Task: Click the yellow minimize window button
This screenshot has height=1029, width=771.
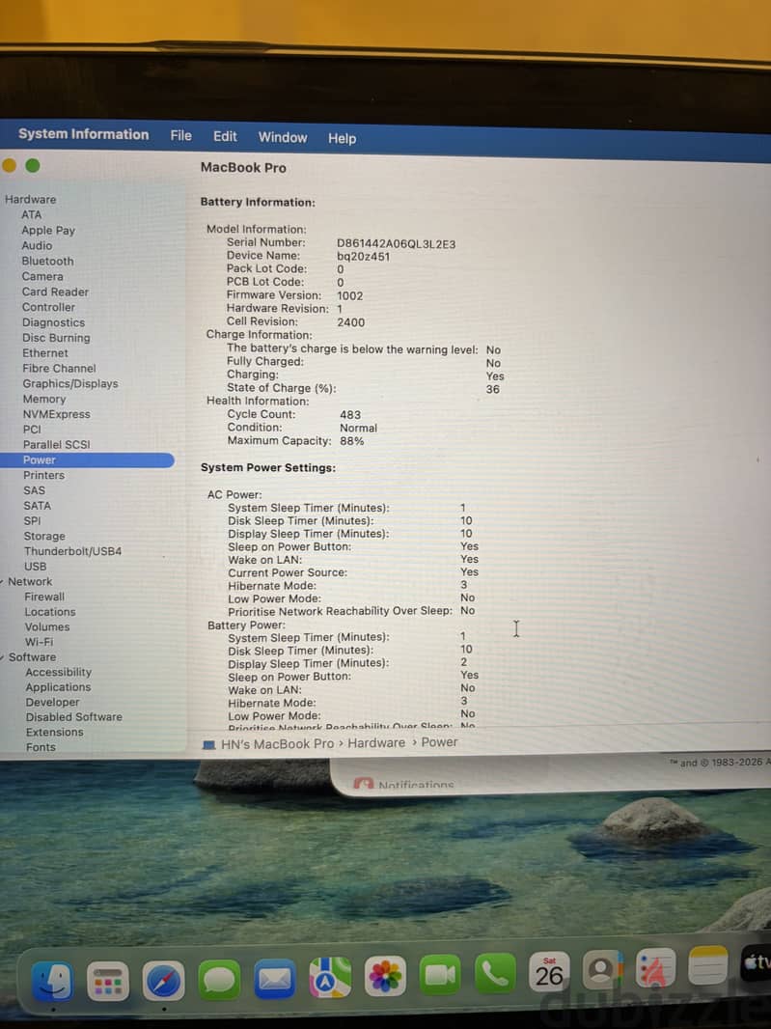Action: click(x=9, y=165)
